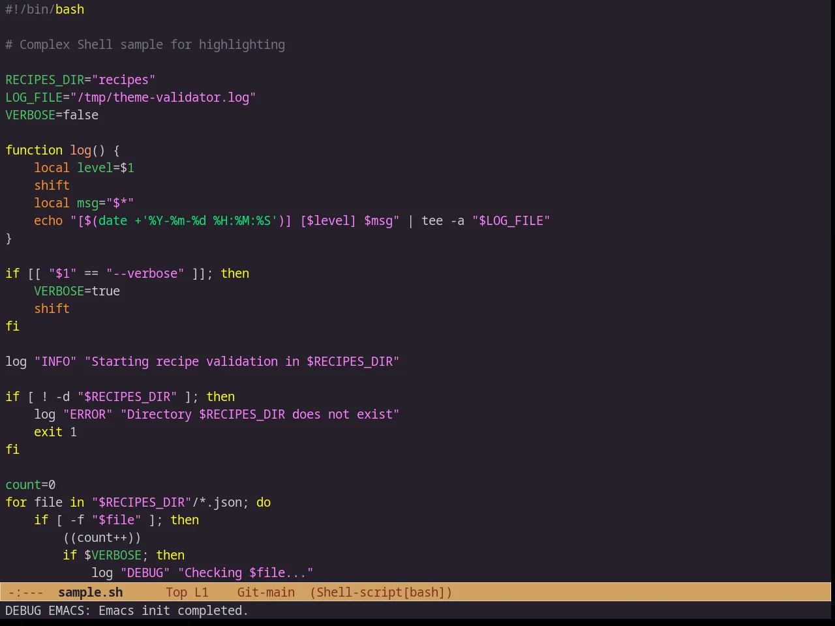
Task: Click the sample.sh buffer name in mode line
Action: [90, 592]
